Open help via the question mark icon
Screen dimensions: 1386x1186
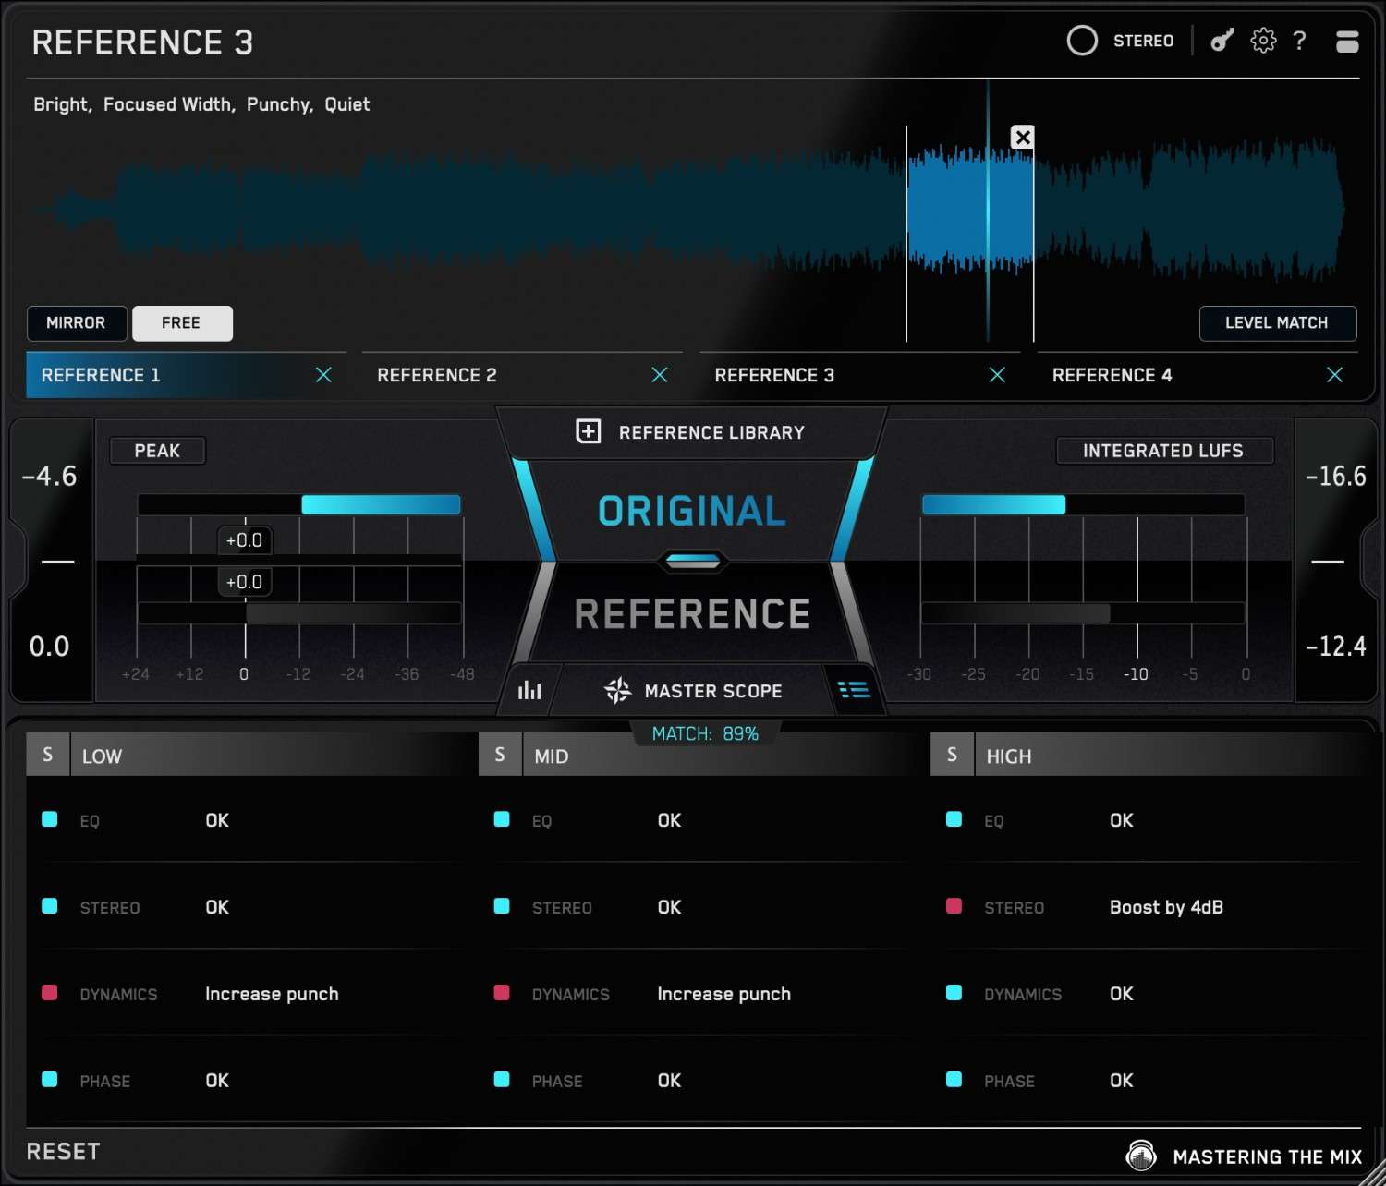click(1300, 41)
